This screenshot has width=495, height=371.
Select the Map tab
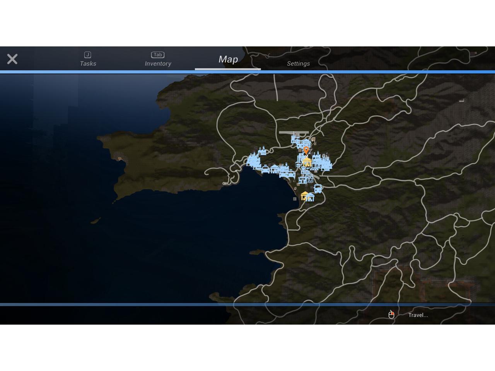click(x=228, y=59)
